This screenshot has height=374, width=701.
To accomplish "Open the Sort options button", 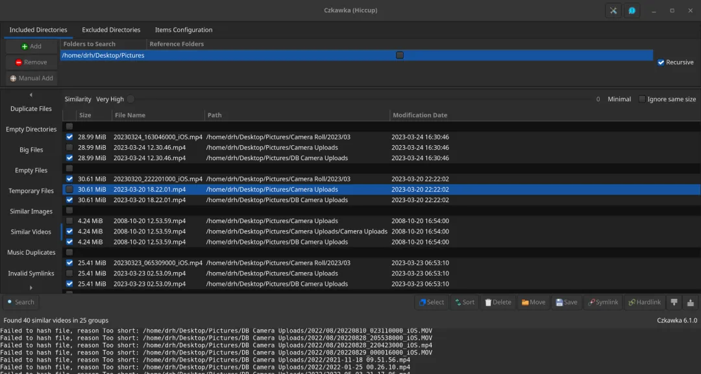I will [x=465, y=302].
